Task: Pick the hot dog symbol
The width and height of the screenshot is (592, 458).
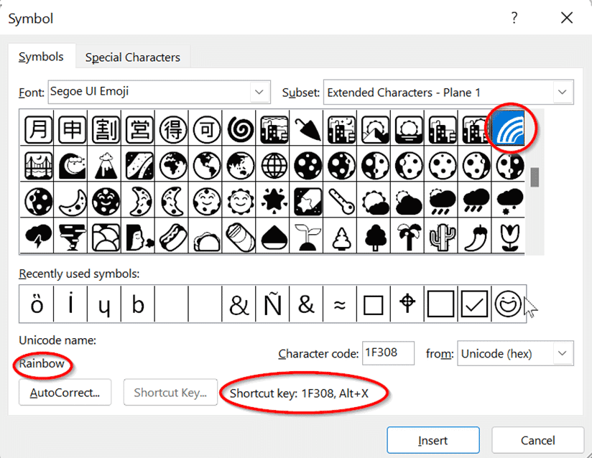Action: (170, 235)
